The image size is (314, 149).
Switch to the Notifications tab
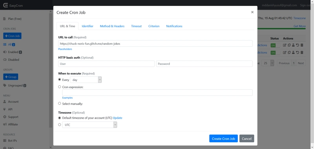(x=174, y=26)
